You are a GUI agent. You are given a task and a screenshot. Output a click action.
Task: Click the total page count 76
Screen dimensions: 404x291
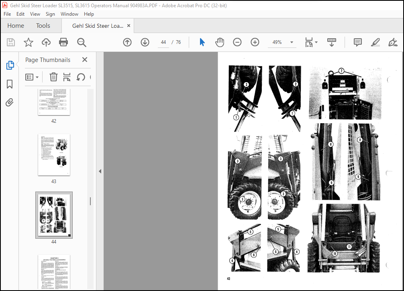point(178,42)
